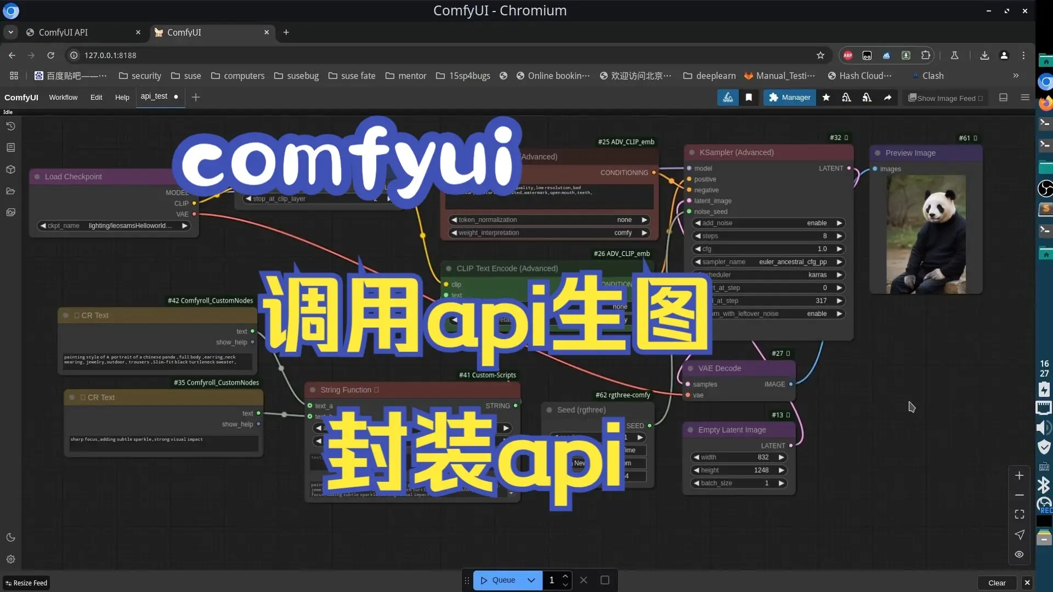1053x592 pixels.
Task: Open the hamburger menu at top right
Action: click(1024, 98)
